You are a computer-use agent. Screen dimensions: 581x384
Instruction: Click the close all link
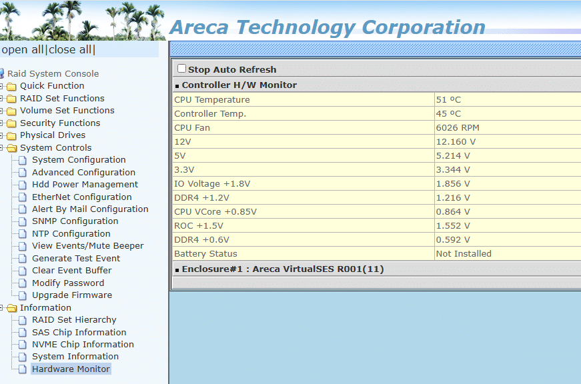pyautogui.click(x=71, y=50)
